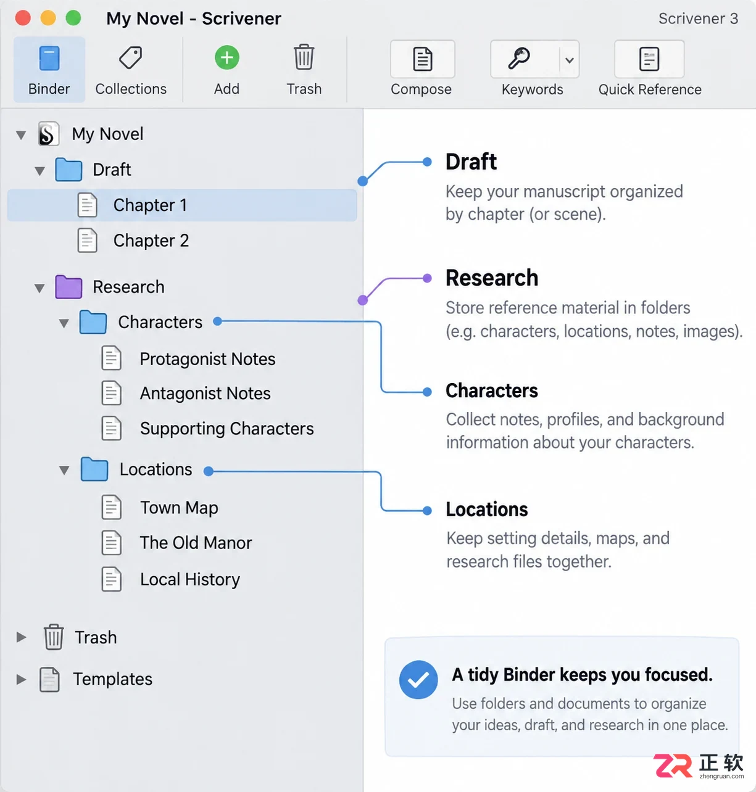Viewport: 756px width, 792px height.
Task: Click the "Locations" heading in the right pane
Action: pyautogui.click(x=487, y=509)
